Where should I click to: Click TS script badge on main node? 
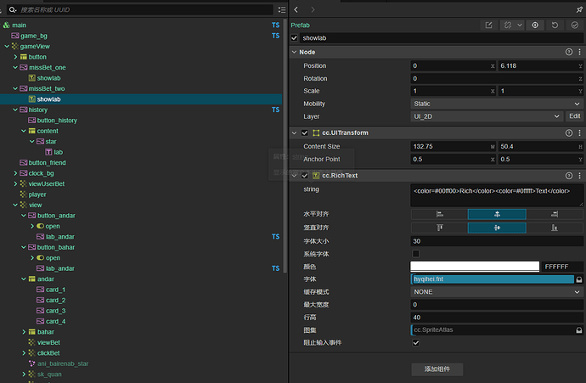[x=275, y=25]
